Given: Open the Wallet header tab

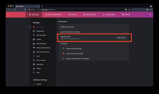Looking at the screenshot, I should pos(126,15).
